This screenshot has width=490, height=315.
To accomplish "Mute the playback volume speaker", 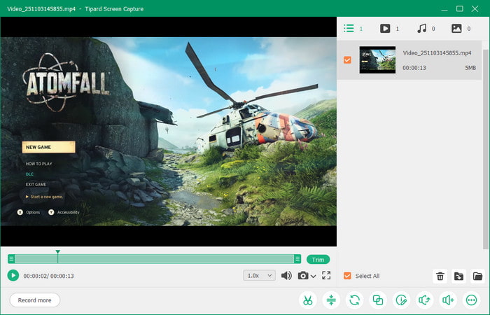I will tap(286, 276).
